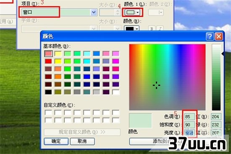Select the olive basic color swatch

[58, 92]
